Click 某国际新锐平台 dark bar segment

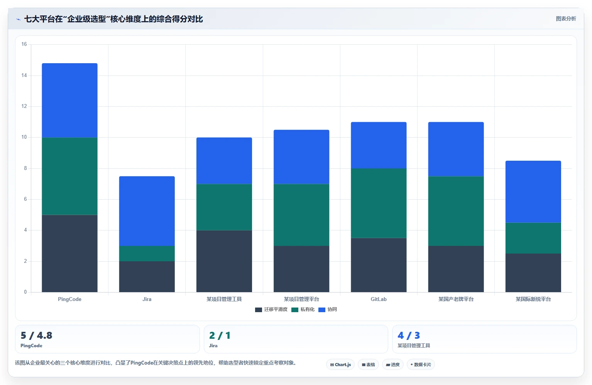point(533,273)
